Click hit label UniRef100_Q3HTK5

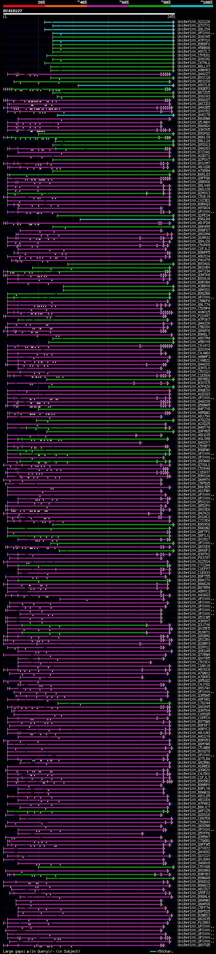[194, 130]
